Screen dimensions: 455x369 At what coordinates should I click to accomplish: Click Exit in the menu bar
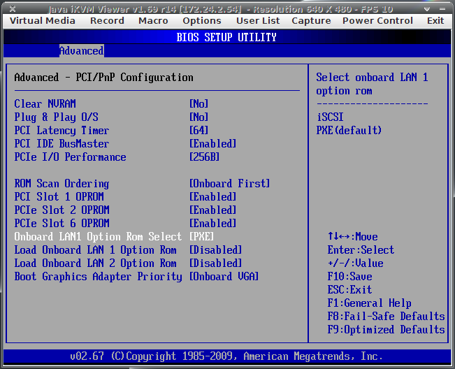[x=435, y=20]
